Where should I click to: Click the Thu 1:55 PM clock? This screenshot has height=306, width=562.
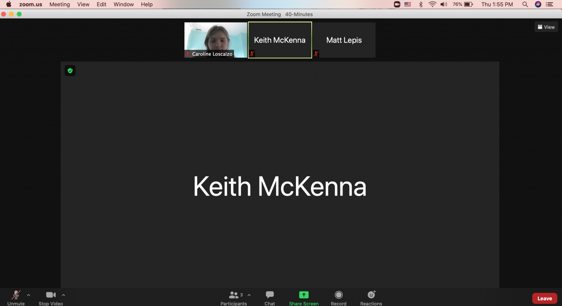pyautogui.click(x=497, y=4)
